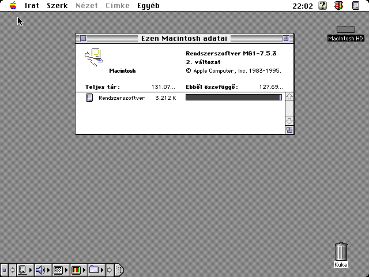Open the Apple menu
Image resolution: width=369 pixels, height=277 pixels.
(x=13, y=5)
